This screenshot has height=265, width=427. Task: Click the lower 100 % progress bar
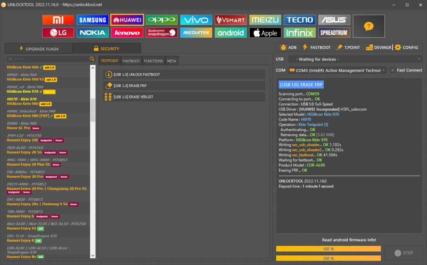tap(328, 258)
